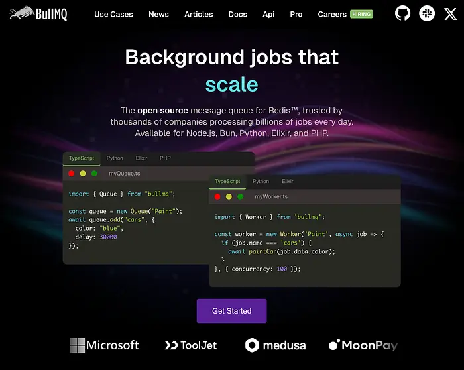
Task: Click the 'await paintCar(job.data.color);' line
Action: point(282,251)
